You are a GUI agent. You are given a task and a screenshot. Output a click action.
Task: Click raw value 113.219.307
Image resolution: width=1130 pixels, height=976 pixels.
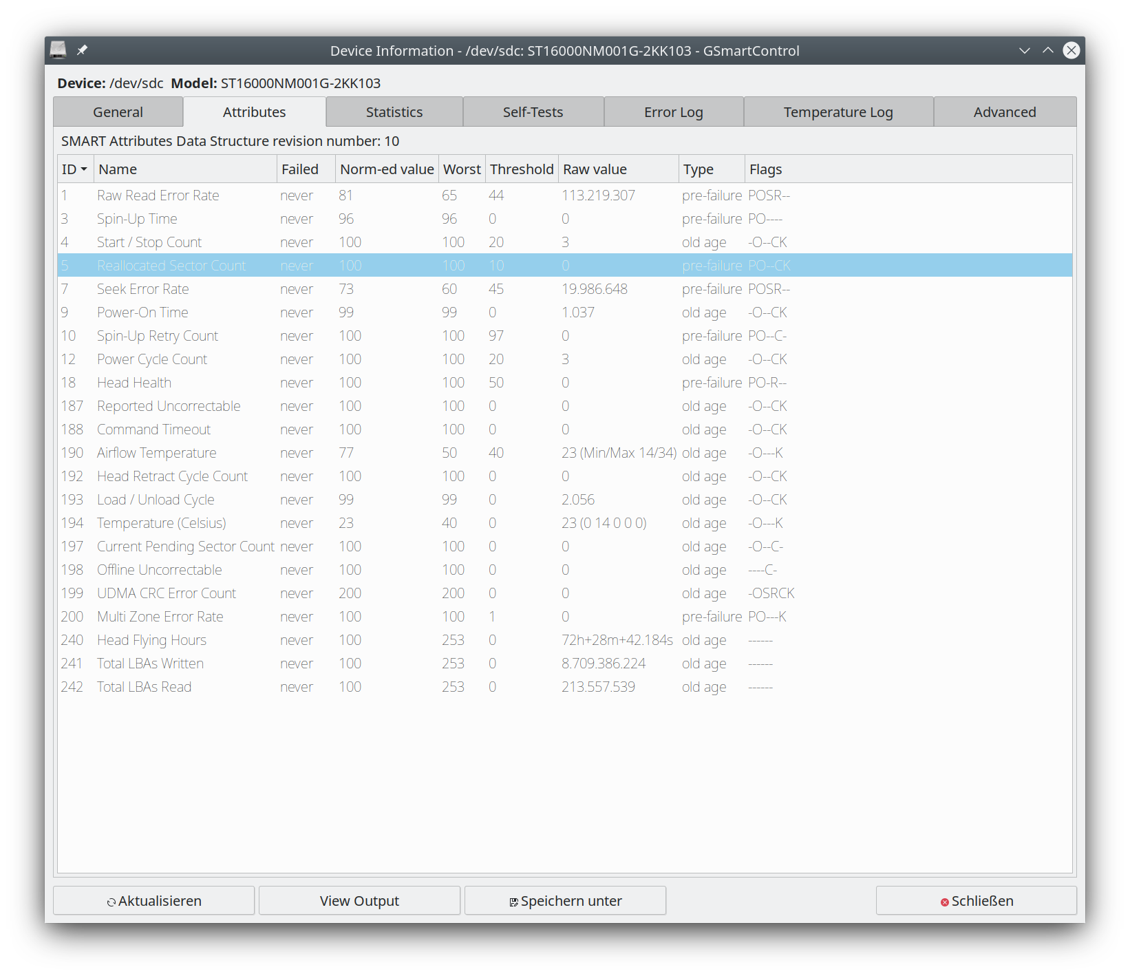point(598,195)
